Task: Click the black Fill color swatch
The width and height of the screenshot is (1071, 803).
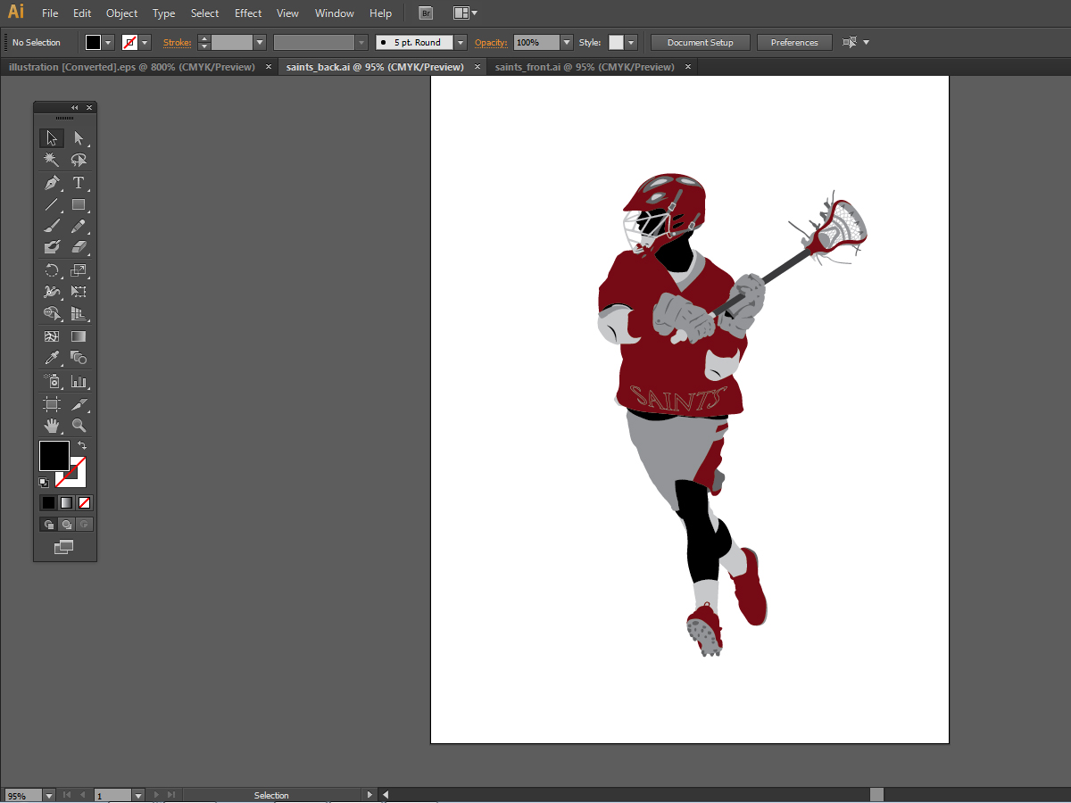Action: click(54, 455)
